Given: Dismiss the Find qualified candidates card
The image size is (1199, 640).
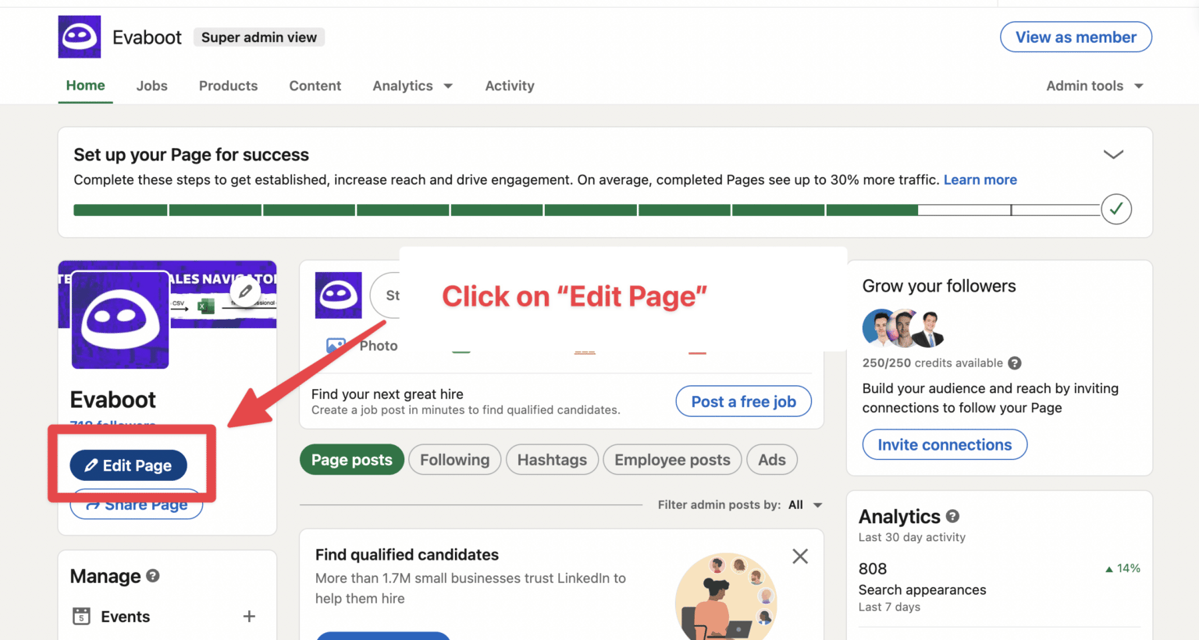Looking at the screenshot, I should [x=799, y=556].
